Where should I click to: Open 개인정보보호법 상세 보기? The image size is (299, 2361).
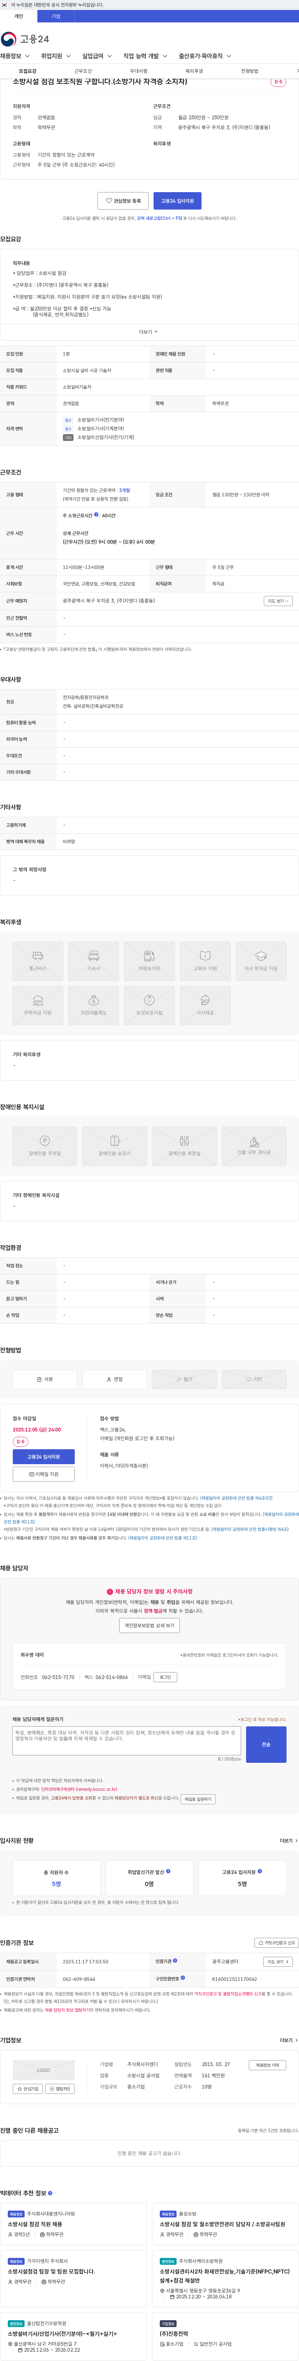pyautogui.click(x=149, y=1625)
